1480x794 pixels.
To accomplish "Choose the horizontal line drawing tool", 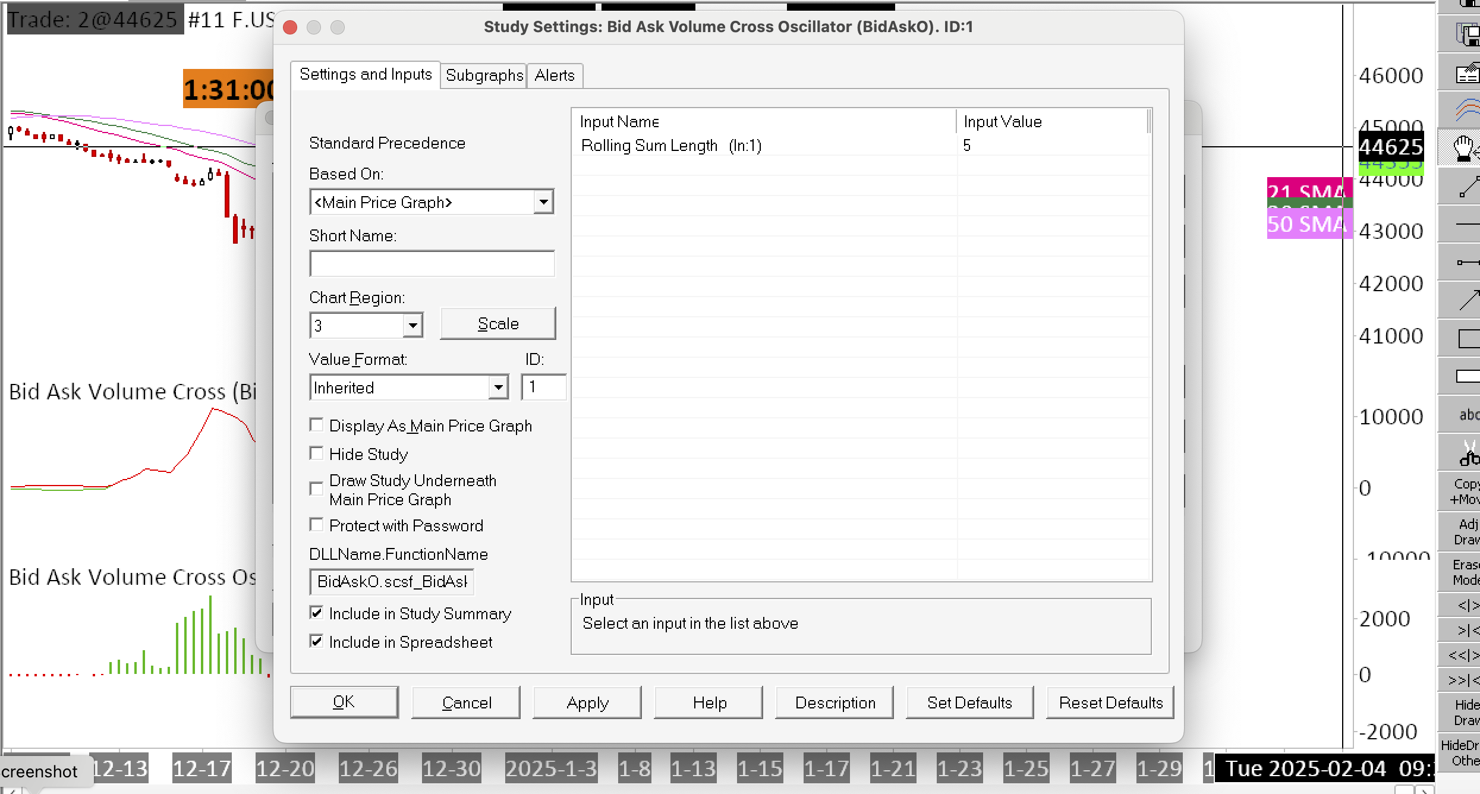I will point(1467,224).
